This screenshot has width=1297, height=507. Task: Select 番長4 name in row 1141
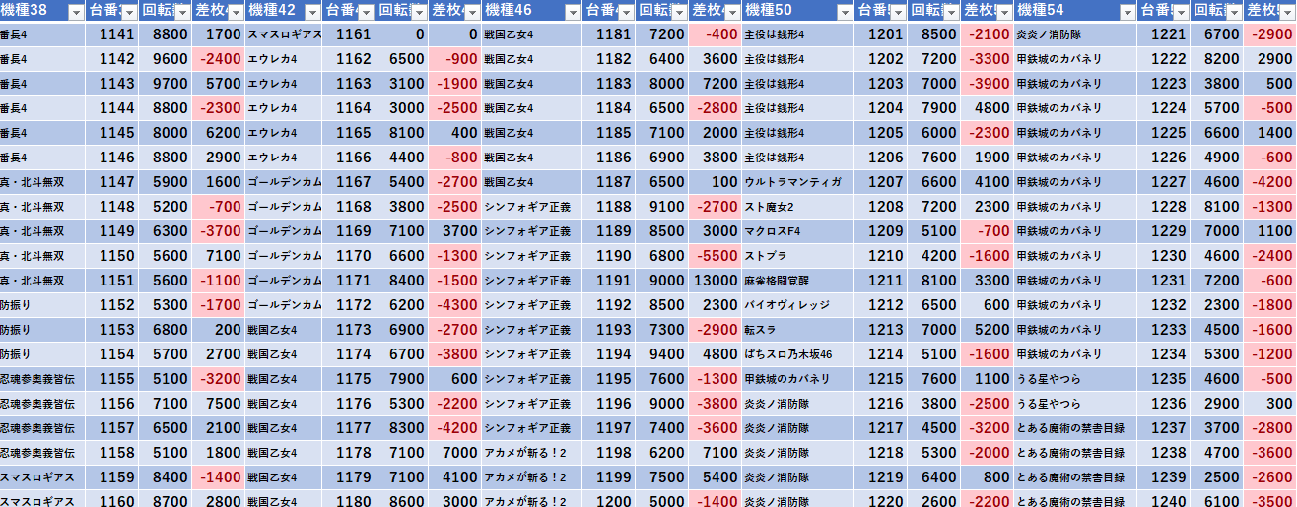tap(42, 34)
